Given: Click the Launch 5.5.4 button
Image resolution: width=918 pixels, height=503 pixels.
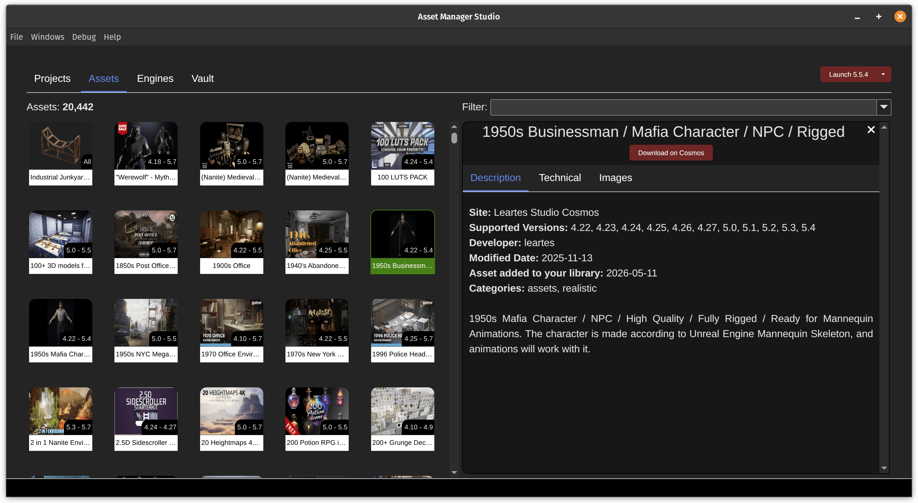Looking at the screenshot, I should 848,74.
